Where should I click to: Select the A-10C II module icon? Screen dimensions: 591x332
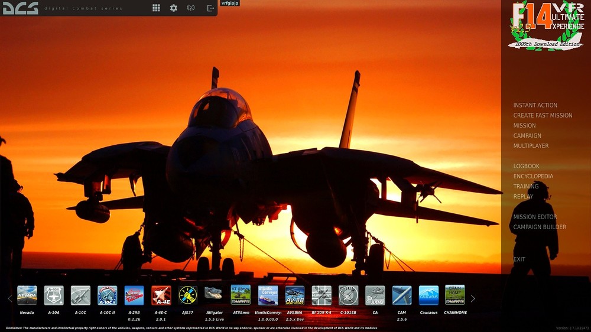(x=107, y=295)
